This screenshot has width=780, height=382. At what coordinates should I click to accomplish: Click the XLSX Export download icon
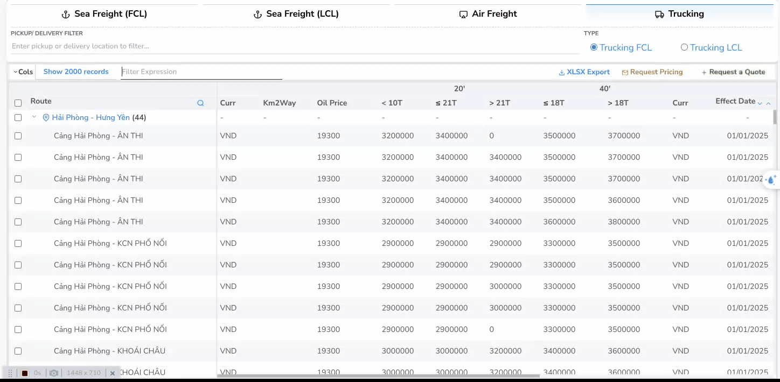tap(561, 72)
